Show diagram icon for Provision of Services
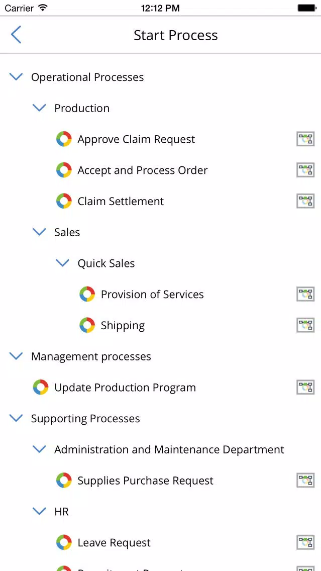Screen dimensions: 321x571 [305, 294]
